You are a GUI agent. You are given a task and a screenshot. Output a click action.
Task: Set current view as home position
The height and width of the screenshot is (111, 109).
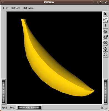click(x=105, y=37)
